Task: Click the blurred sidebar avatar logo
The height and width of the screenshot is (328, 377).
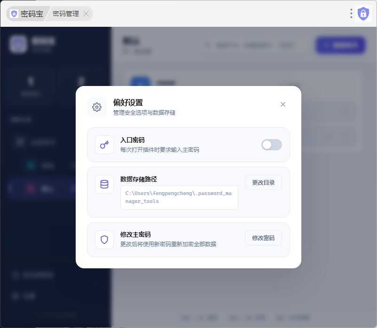Action: [x=18, y=44]
